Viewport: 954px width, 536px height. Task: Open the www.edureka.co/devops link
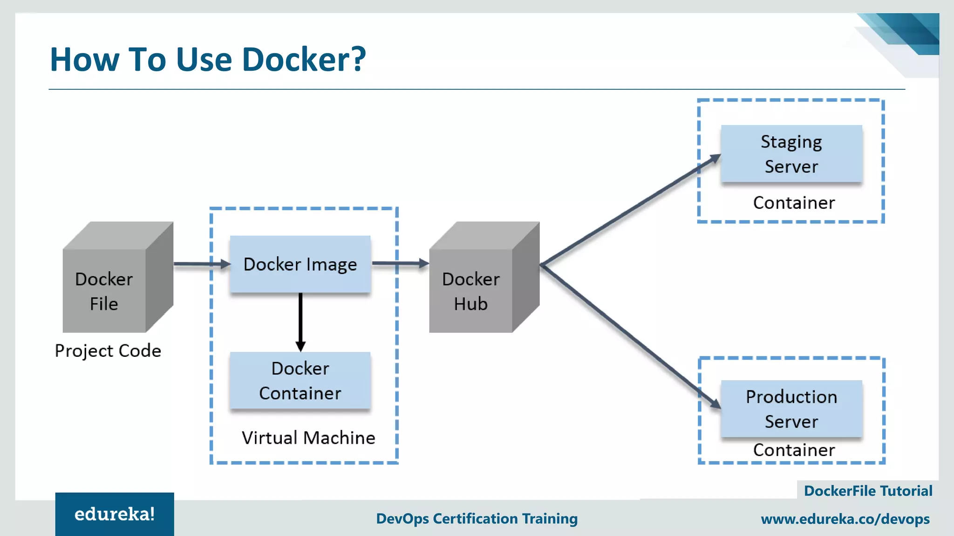(845, 519)
